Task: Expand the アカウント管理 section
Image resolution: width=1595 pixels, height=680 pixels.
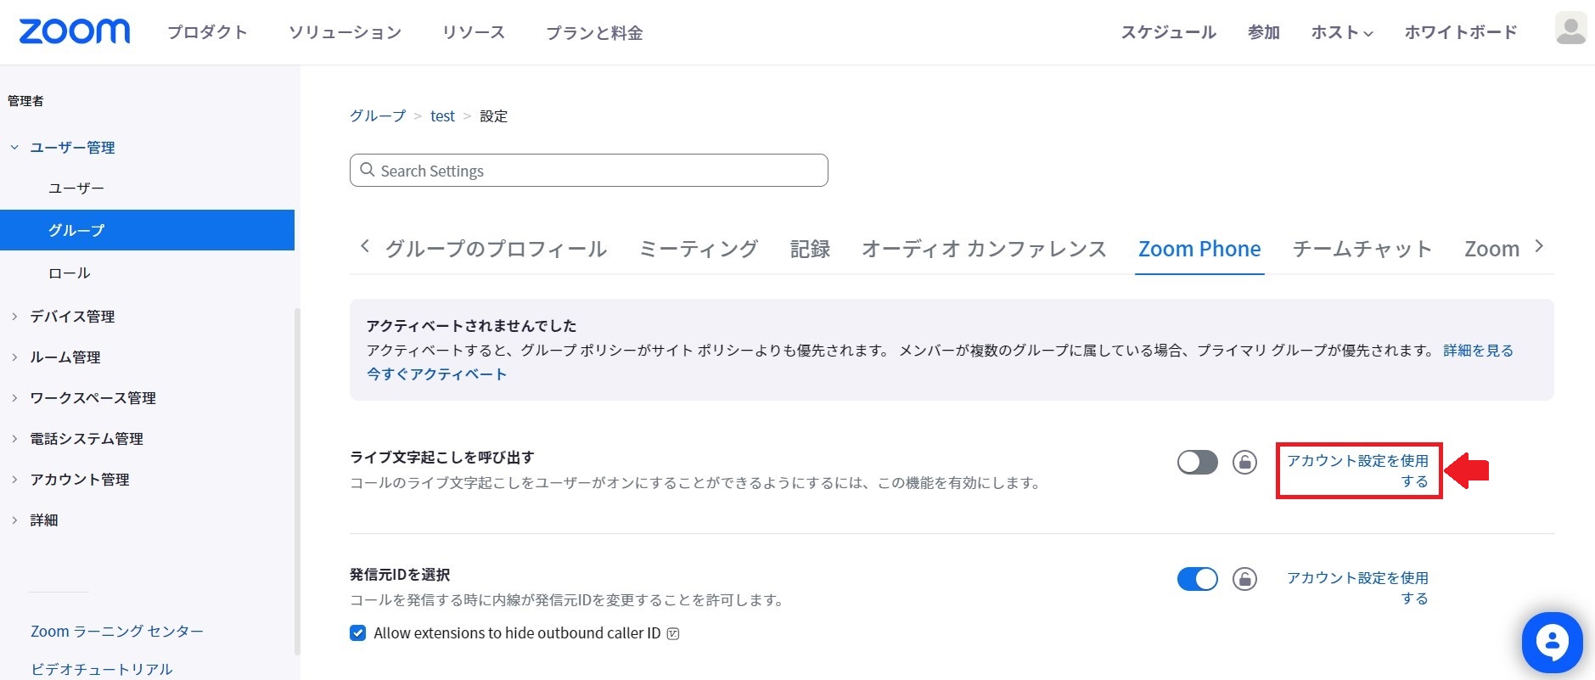Action: click(x=14, y=480)
